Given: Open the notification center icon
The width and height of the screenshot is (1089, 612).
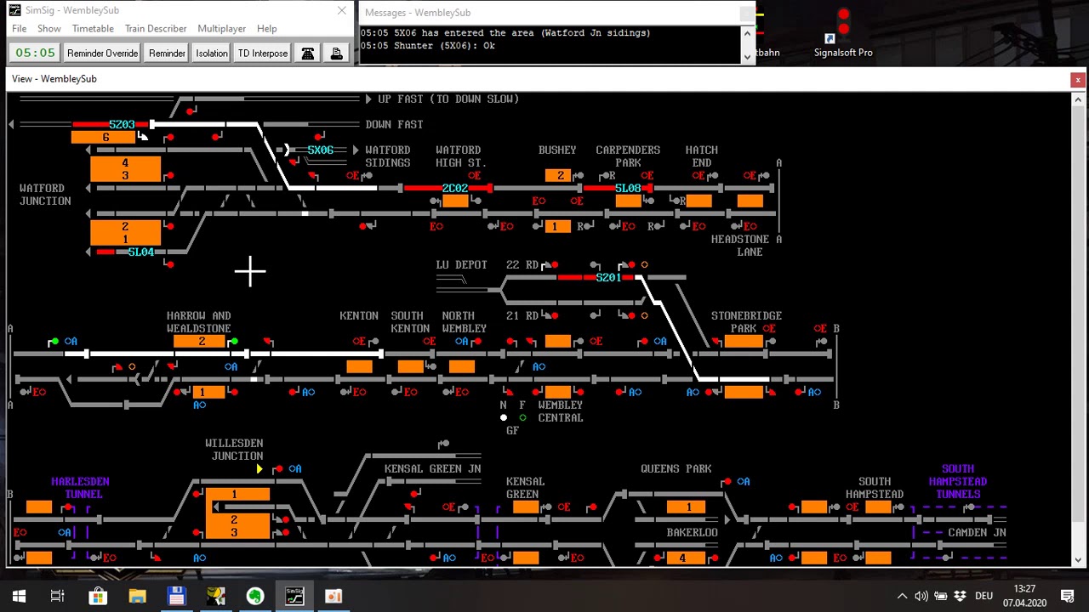Looking at the screenshot, I should point(1067,596).
